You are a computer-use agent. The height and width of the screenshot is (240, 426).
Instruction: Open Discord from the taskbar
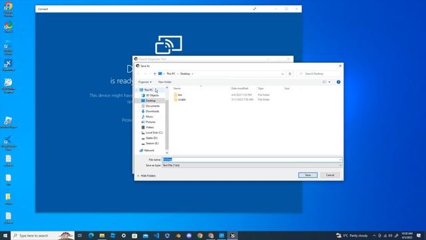pyautogui.click(x=189, y=235)
